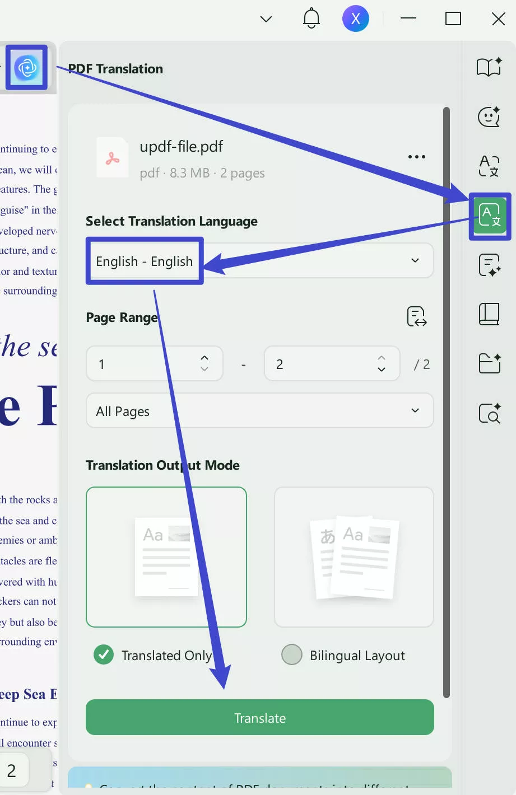Open the AI folder icon in sidebar
Viewport: 516px width, 795px height.
pos(489,363)
